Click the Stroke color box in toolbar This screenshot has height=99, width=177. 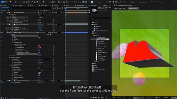99,2
